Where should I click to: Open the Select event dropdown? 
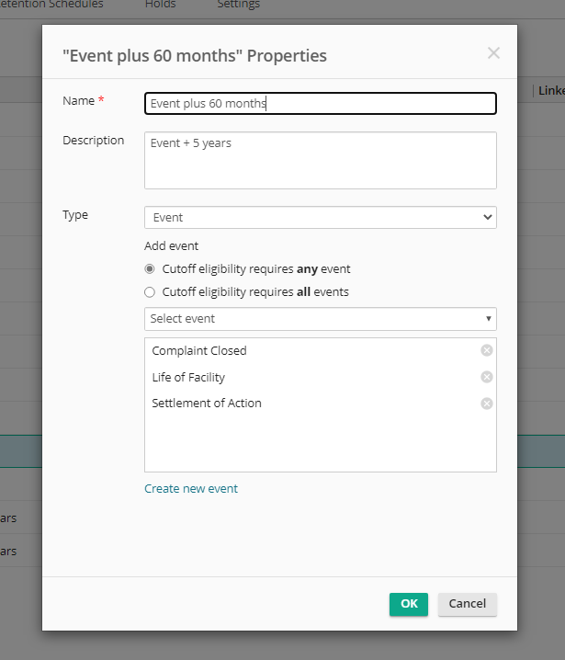320,319
